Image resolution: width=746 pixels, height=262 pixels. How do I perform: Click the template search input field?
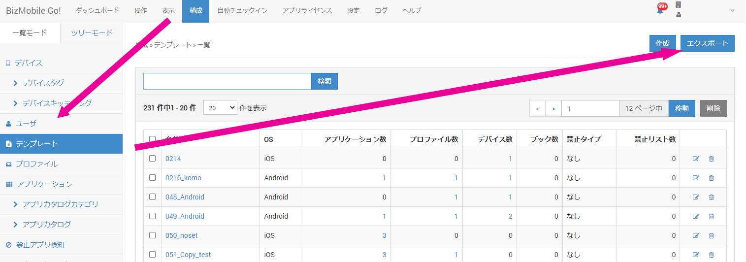pos(227,81)
